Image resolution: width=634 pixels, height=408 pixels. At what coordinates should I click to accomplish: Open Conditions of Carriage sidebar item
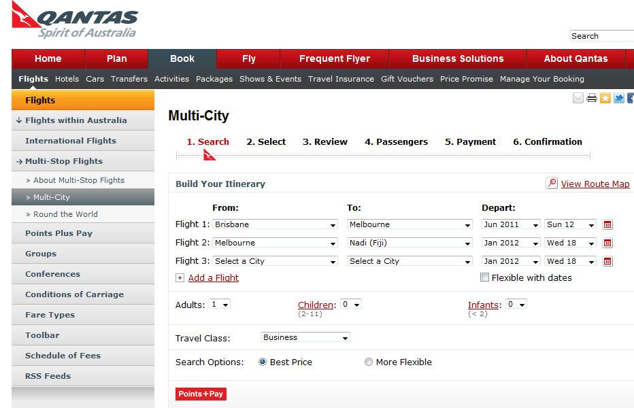click(x=83, y=294)
